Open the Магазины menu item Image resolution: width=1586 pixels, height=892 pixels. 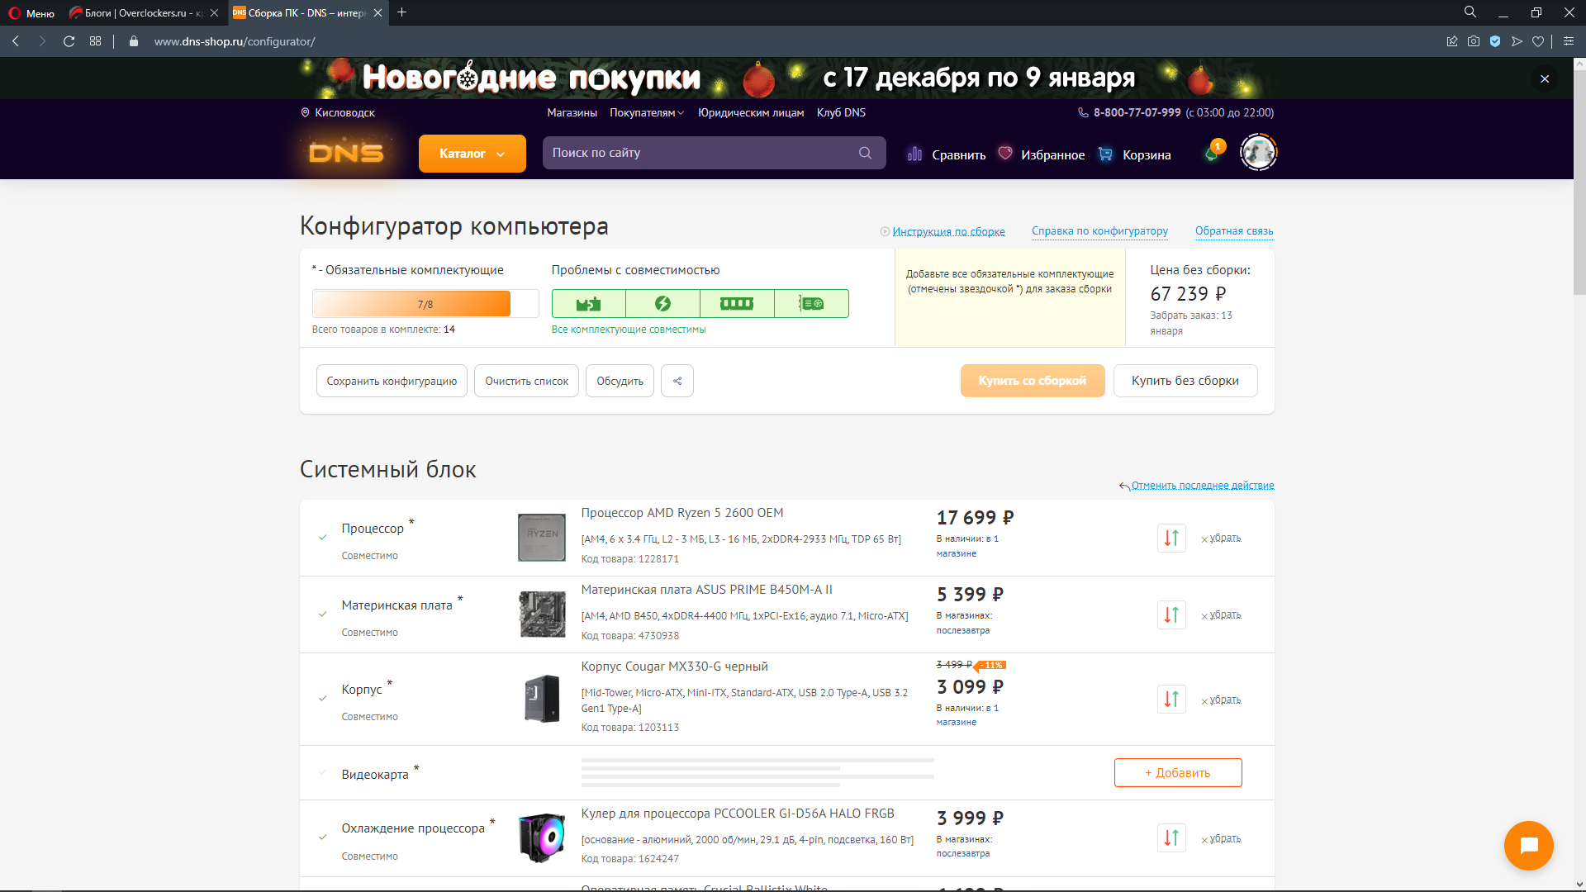click(x=572, y=113)
